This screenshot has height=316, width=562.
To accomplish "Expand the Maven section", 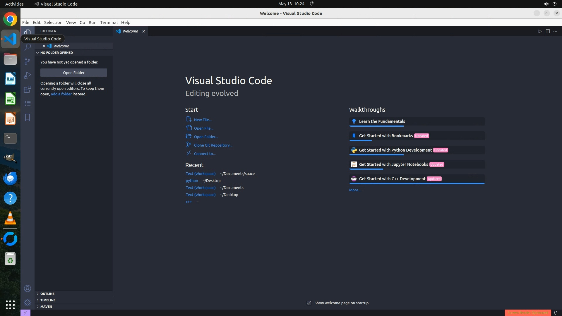I will [x=46, y=307].
